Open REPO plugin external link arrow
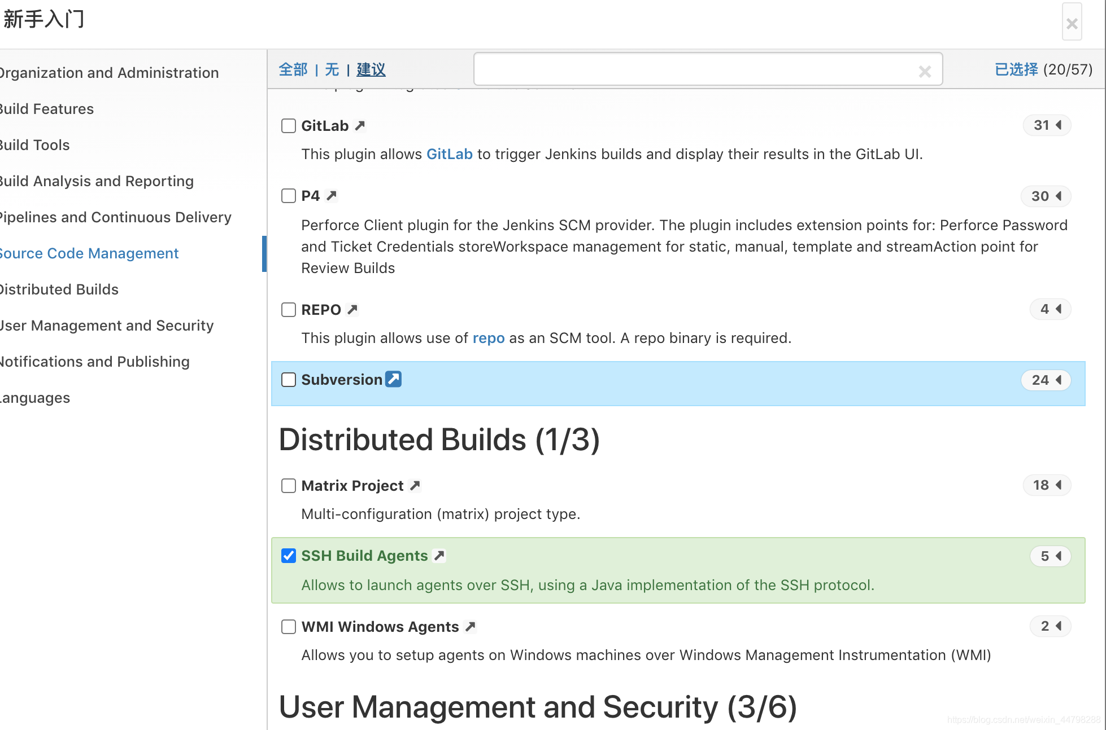Screen dimensions: 1106x730 click(x=352, y=310)
